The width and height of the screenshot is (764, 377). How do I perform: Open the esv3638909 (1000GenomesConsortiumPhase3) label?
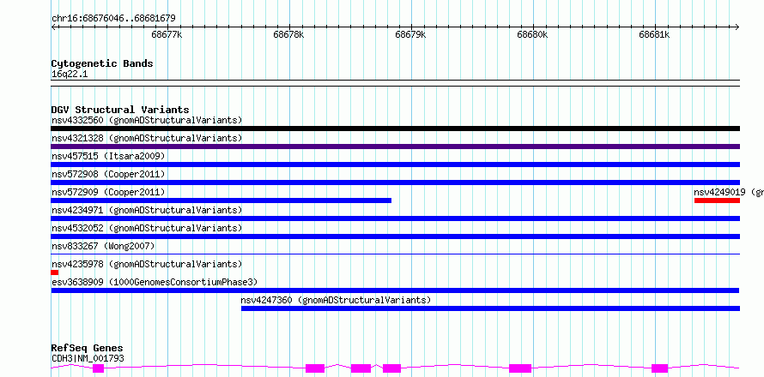pyautogui.click(x=155, y=282)
